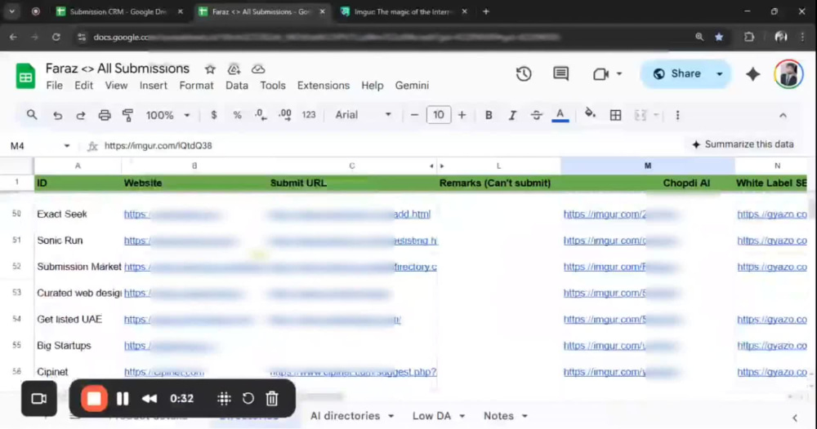The width and height of the screenshot is (817, 429).
Task: Open the fill color picker
Action: click(x=590, y=114)
